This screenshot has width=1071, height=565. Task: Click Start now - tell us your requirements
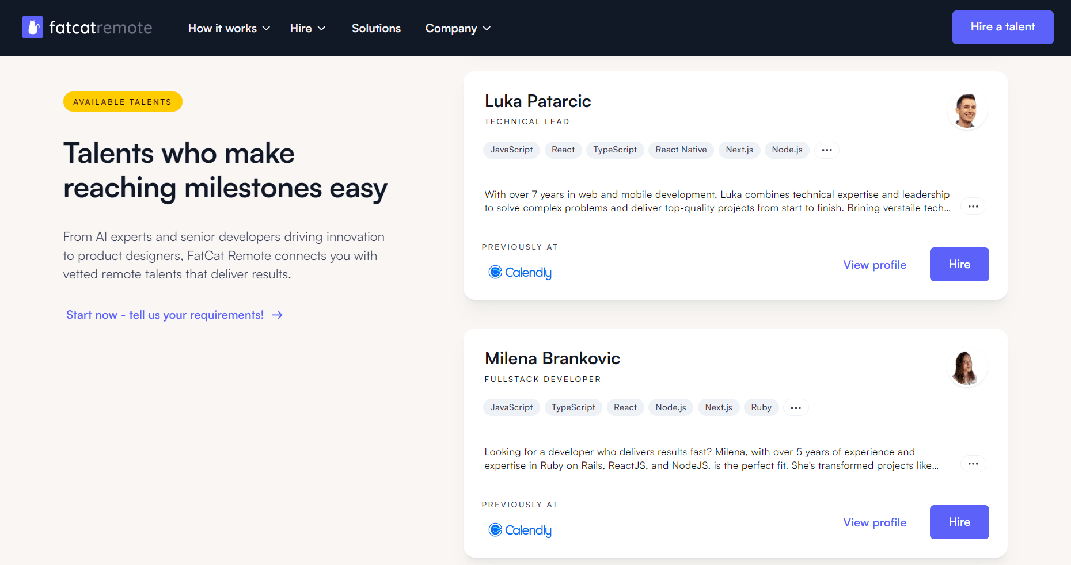click(x=165, y=315)
